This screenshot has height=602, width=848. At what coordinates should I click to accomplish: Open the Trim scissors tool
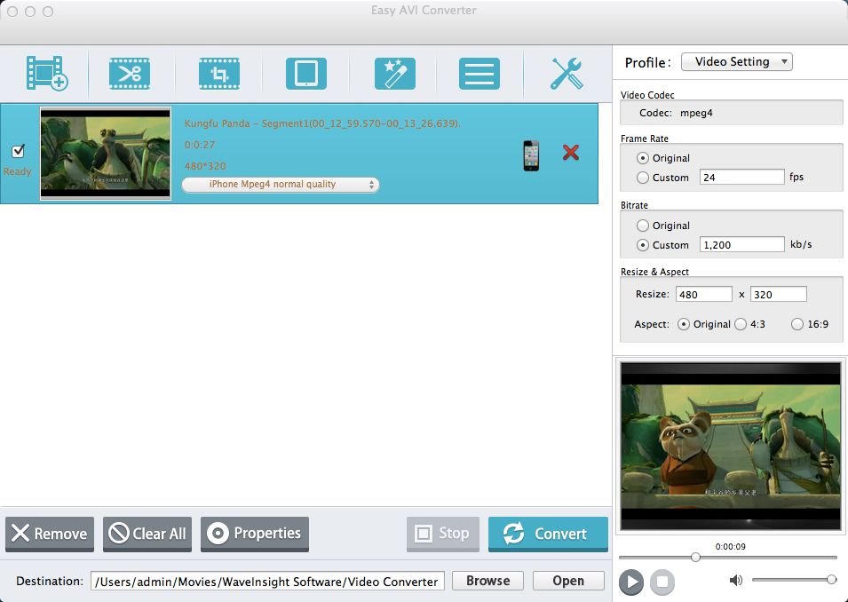pos(130,74)
